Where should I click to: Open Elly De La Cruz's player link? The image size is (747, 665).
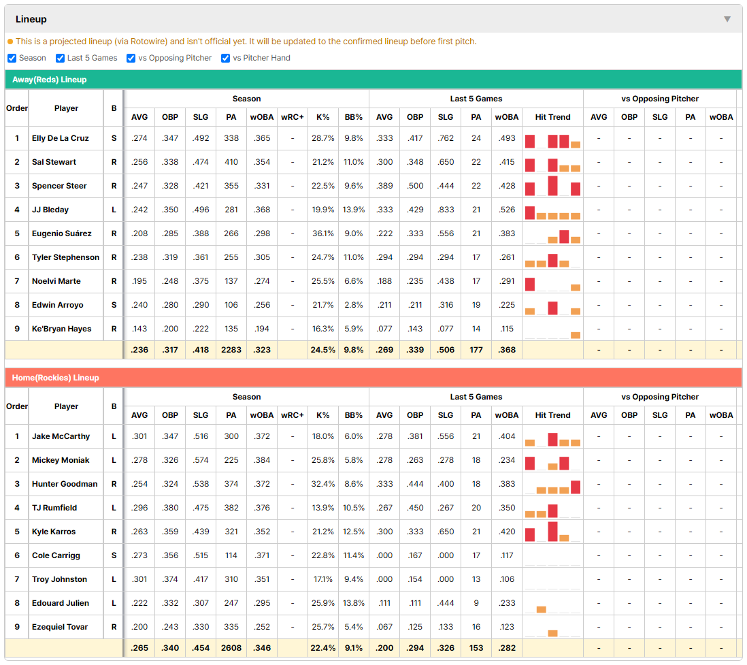[x=60, y=138]
